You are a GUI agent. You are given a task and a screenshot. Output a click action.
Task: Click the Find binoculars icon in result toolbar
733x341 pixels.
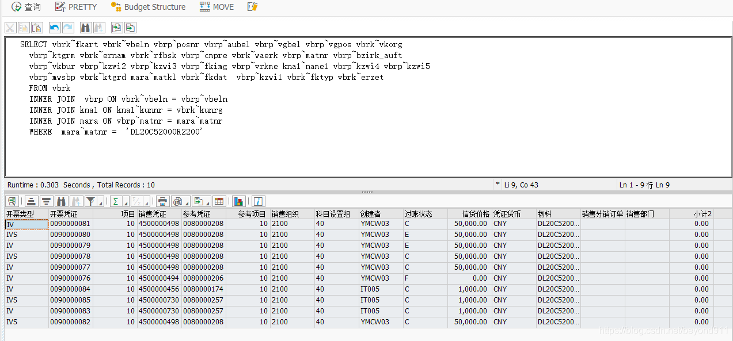pos(61,201)
